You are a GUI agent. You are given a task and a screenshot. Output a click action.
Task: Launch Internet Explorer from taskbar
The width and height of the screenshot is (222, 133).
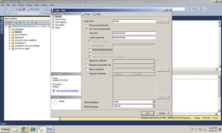[33, 129]
